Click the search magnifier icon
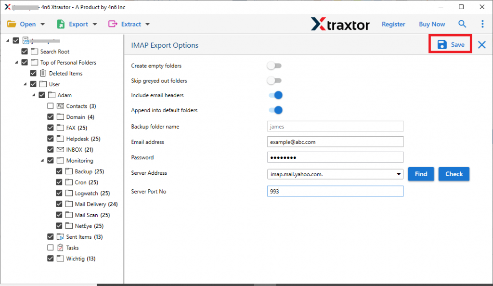The image size is (493, 286). coord(462,24)
